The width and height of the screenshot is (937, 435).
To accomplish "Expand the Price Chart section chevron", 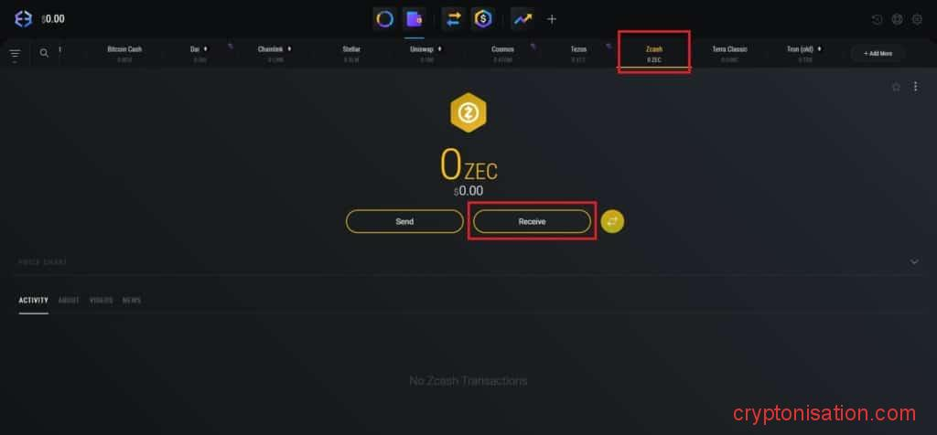I will tap(914, 262).
